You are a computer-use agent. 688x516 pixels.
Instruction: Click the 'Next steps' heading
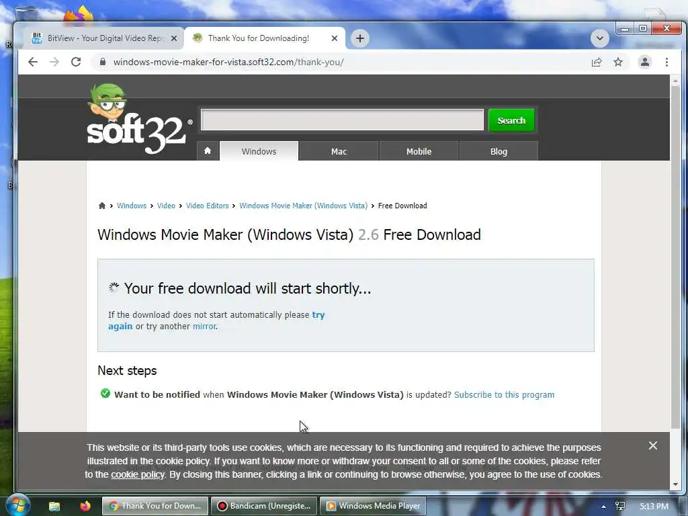point(127,371)
